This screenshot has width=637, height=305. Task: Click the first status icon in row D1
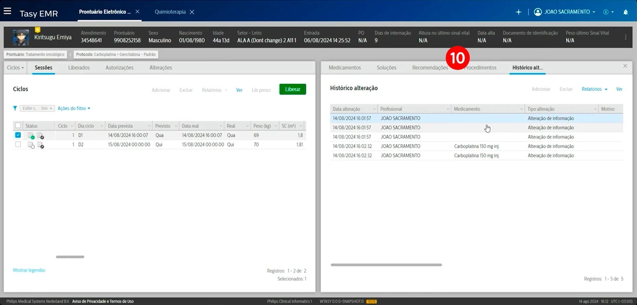(31, 135)
